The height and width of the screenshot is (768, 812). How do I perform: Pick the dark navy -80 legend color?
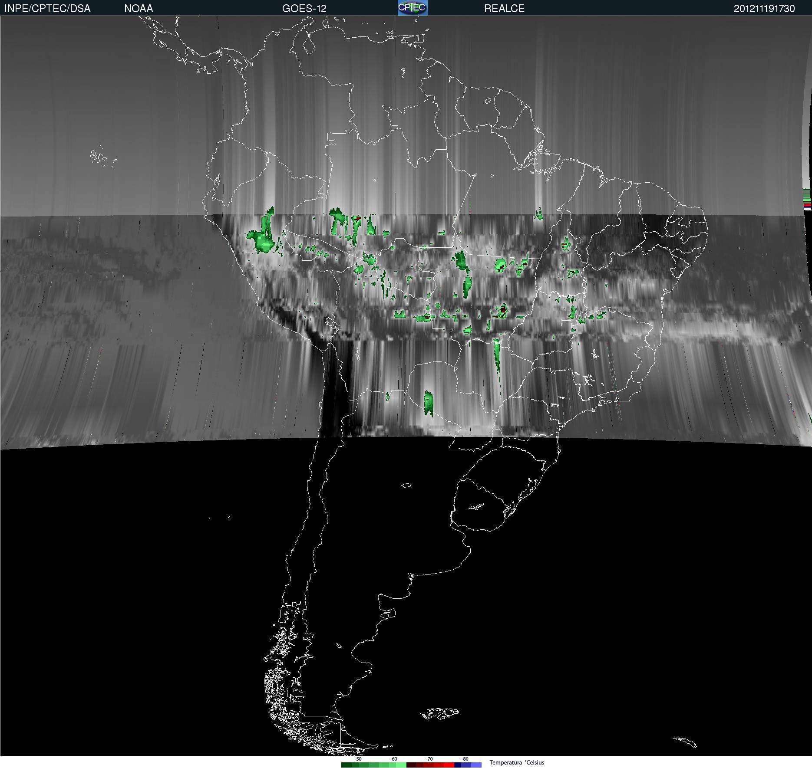pos(457,765)
